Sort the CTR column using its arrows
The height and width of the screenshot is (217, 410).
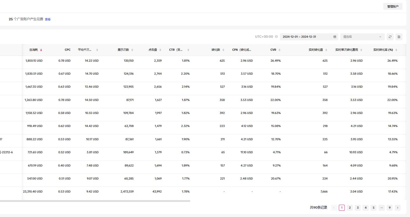(x=188, y=50)
